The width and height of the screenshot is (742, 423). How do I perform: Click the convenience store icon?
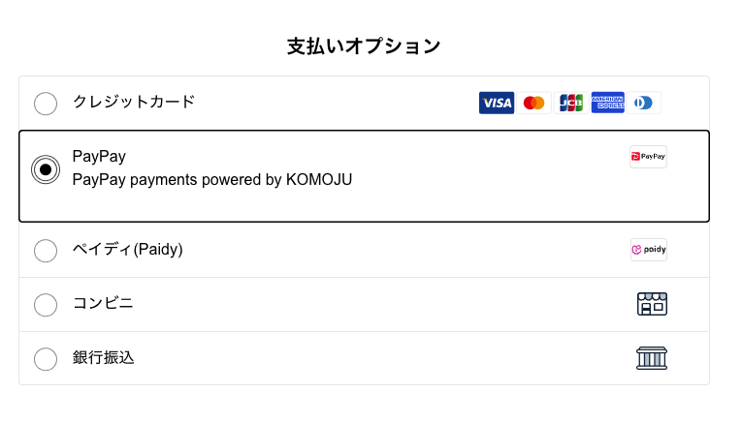(x=652, y=304)
